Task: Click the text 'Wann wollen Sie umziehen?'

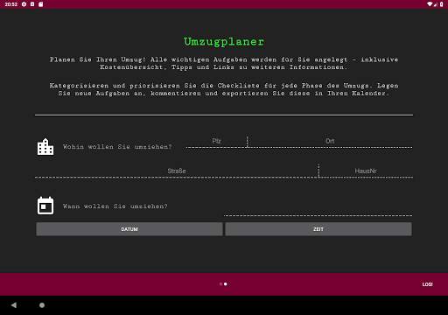Action: (x=115, y=206)
